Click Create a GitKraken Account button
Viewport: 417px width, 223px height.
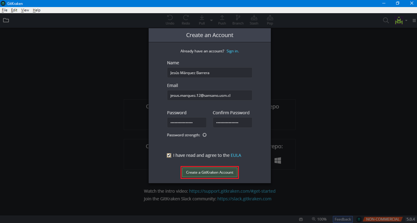pyautogui.click(x=210, y=172)
